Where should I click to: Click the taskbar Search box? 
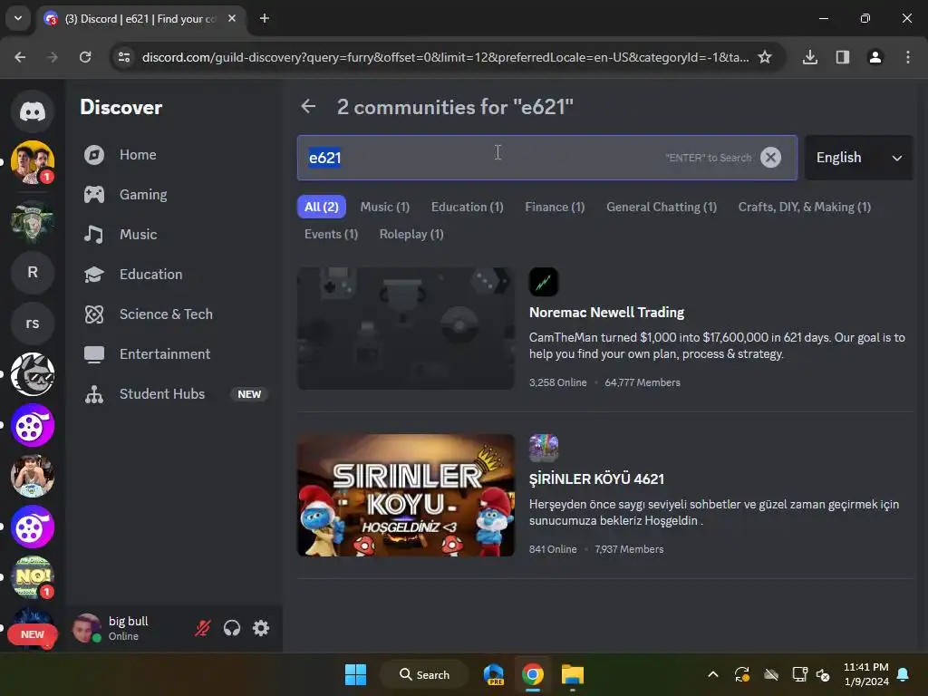[x=424, y=674]
